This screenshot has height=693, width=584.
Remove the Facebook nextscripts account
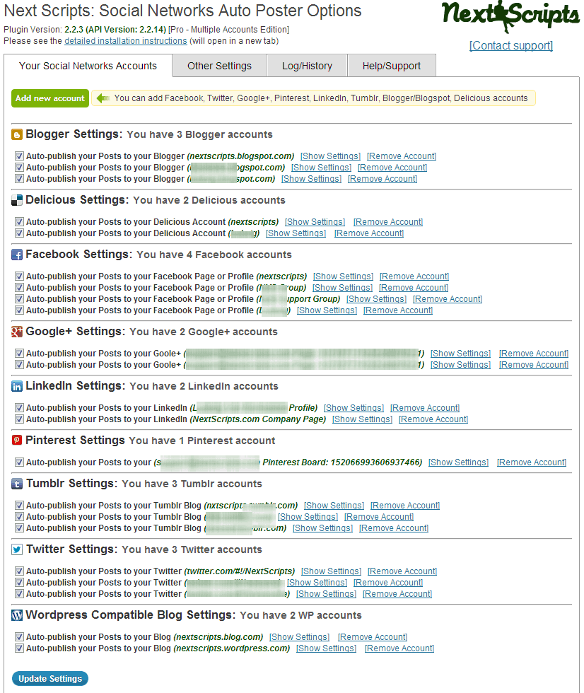click(x=414, y=276)
